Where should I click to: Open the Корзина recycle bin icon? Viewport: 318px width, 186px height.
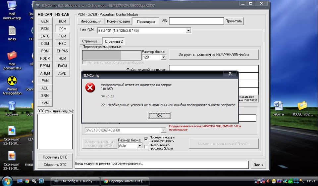click(x=12, y=108)
